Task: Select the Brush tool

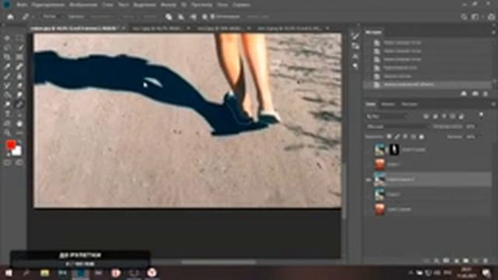Action: pos(7,76)
